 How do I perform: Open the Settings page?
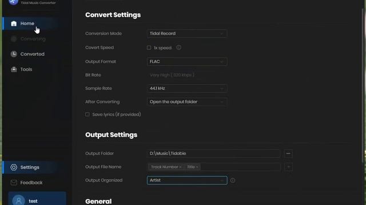point(30,167)
